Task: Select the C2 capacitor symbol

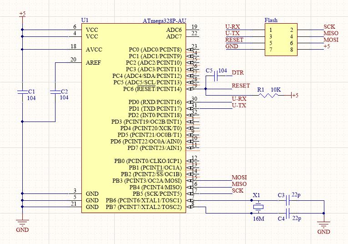Action: click(55, 92)
